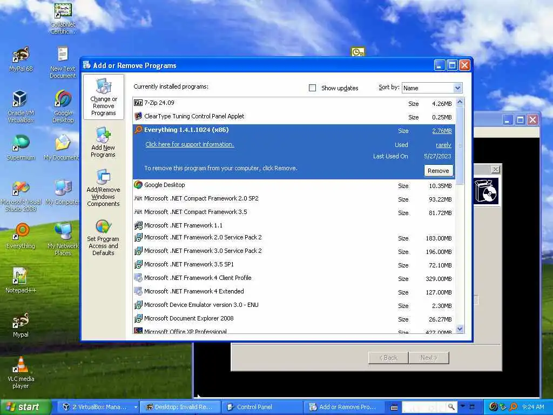553x415 pixels.
Task: Open Click here for support information link
Action: pyautogui.click(x=190, y=144)
